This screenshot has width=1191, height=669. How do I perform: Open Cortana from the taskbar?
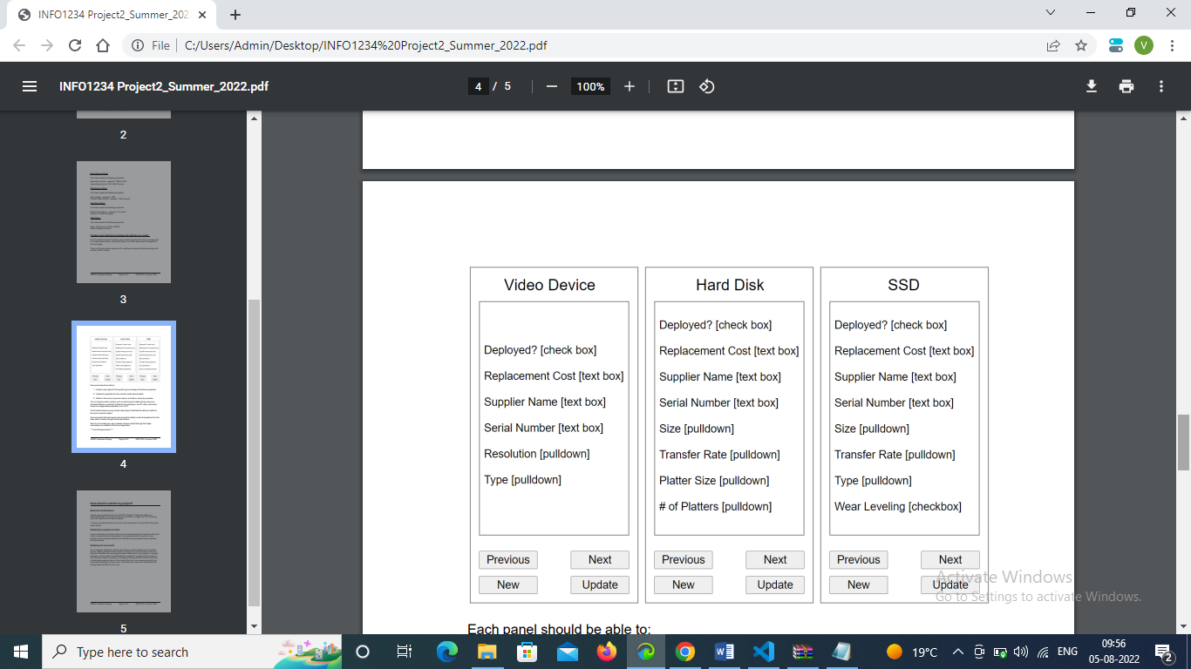(363, 652)
